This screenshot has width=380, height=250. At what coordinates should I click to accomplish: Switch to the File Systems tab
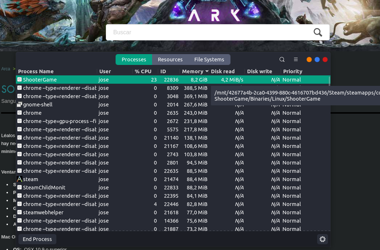click(x=209, y=60)
